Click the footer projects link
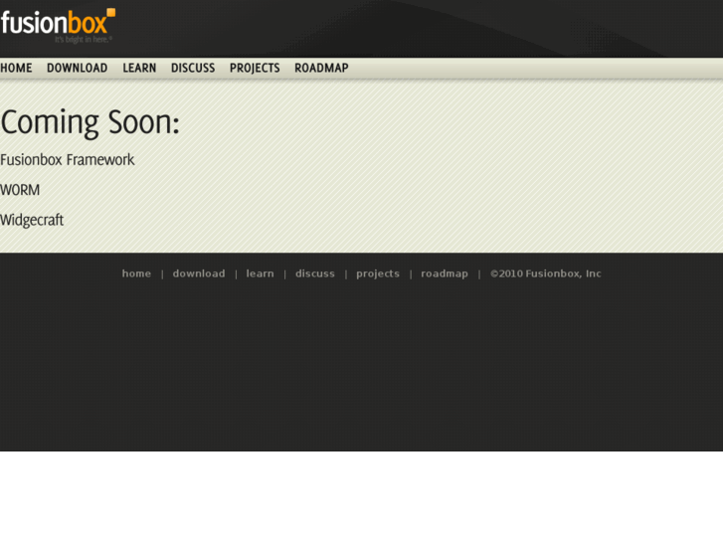The image size is (723, 542). tap(378, 274)
